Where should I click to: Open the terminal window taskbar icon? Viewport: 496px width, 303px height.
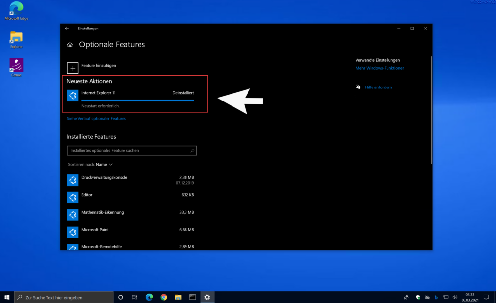[x=193, y=297]
